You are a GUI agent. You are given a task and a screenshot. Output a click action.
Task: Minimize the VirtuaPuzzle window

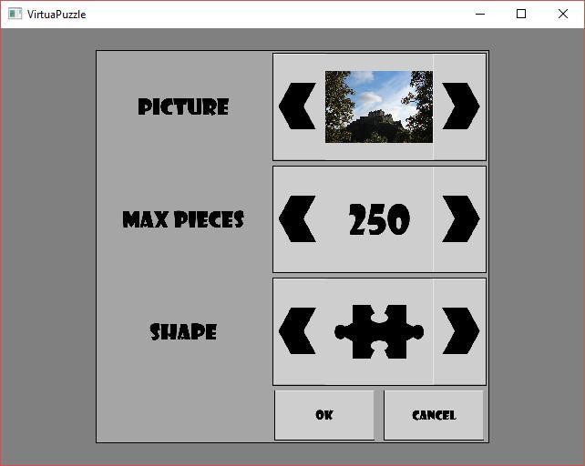[x=480, y=15]
